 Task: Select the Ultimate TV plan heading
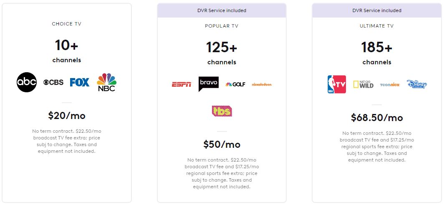(x=377, y=26)
